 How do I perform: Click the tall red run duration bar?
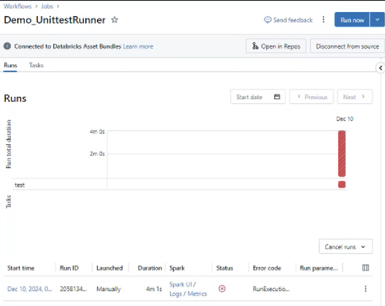pos(342,154)
